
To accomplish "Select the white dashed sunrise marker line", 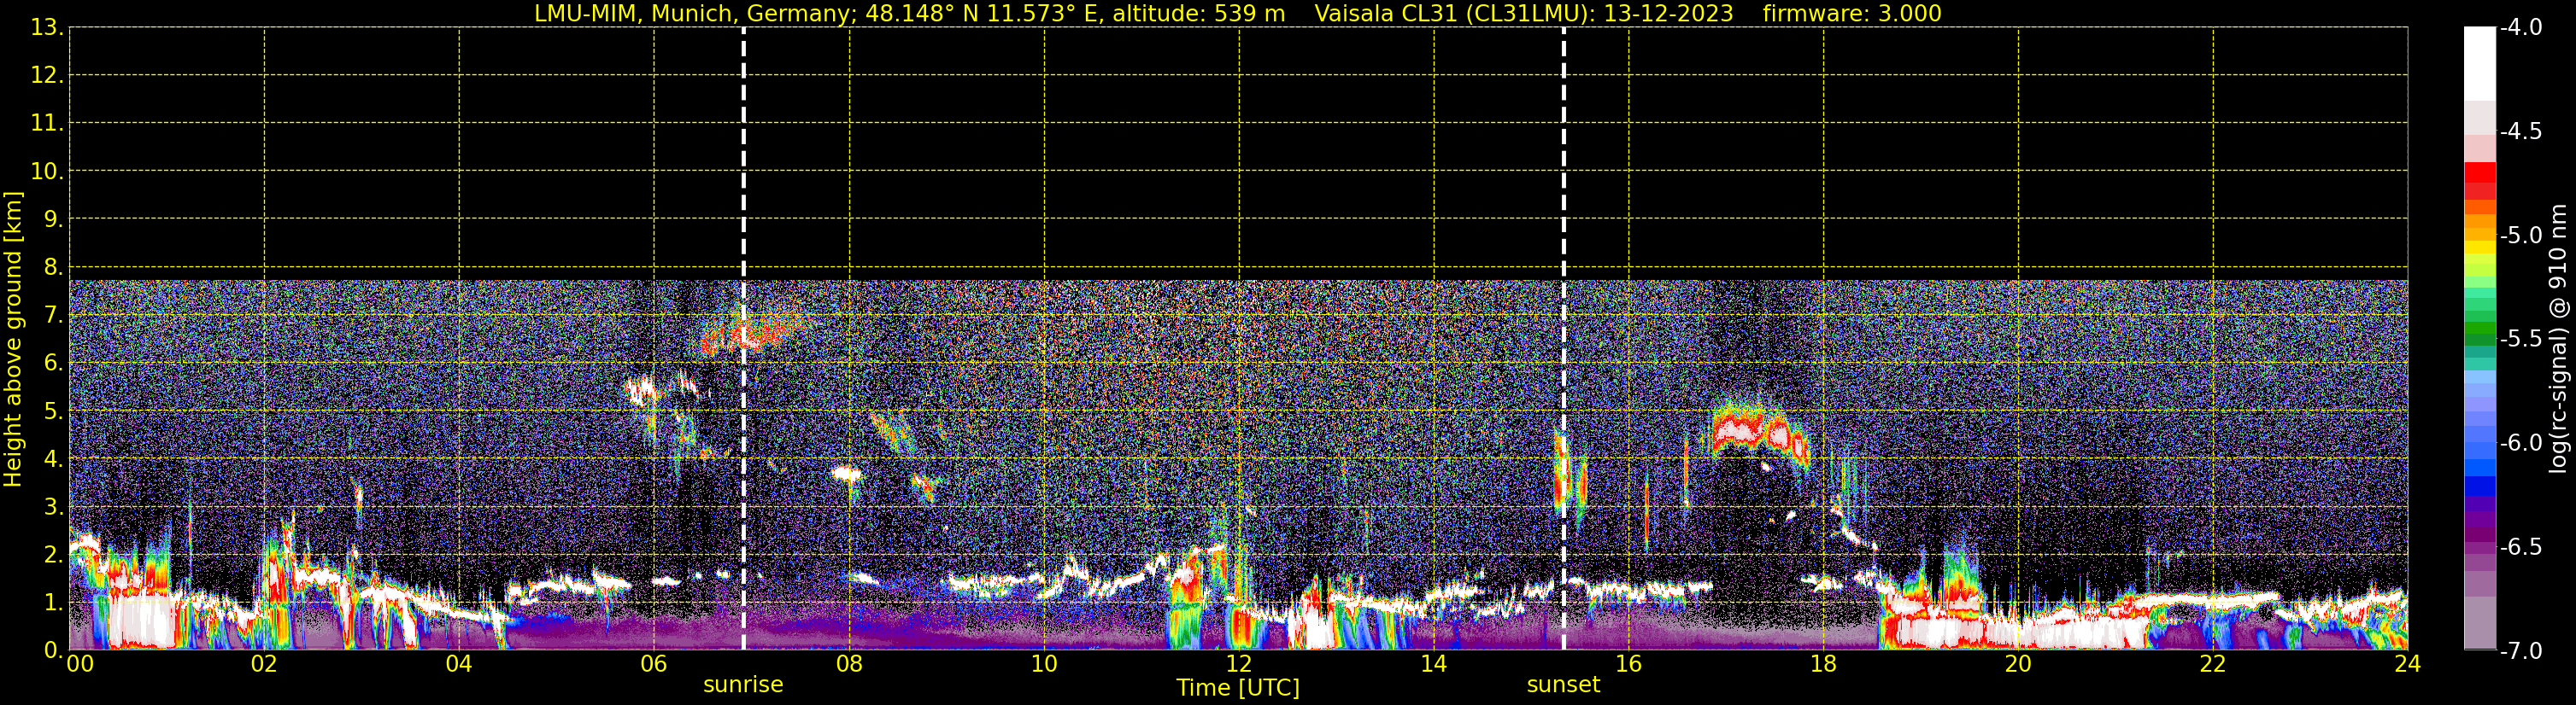I will 743,339.
